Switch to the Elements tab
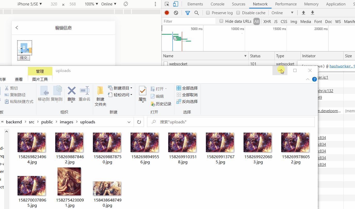 195,4
